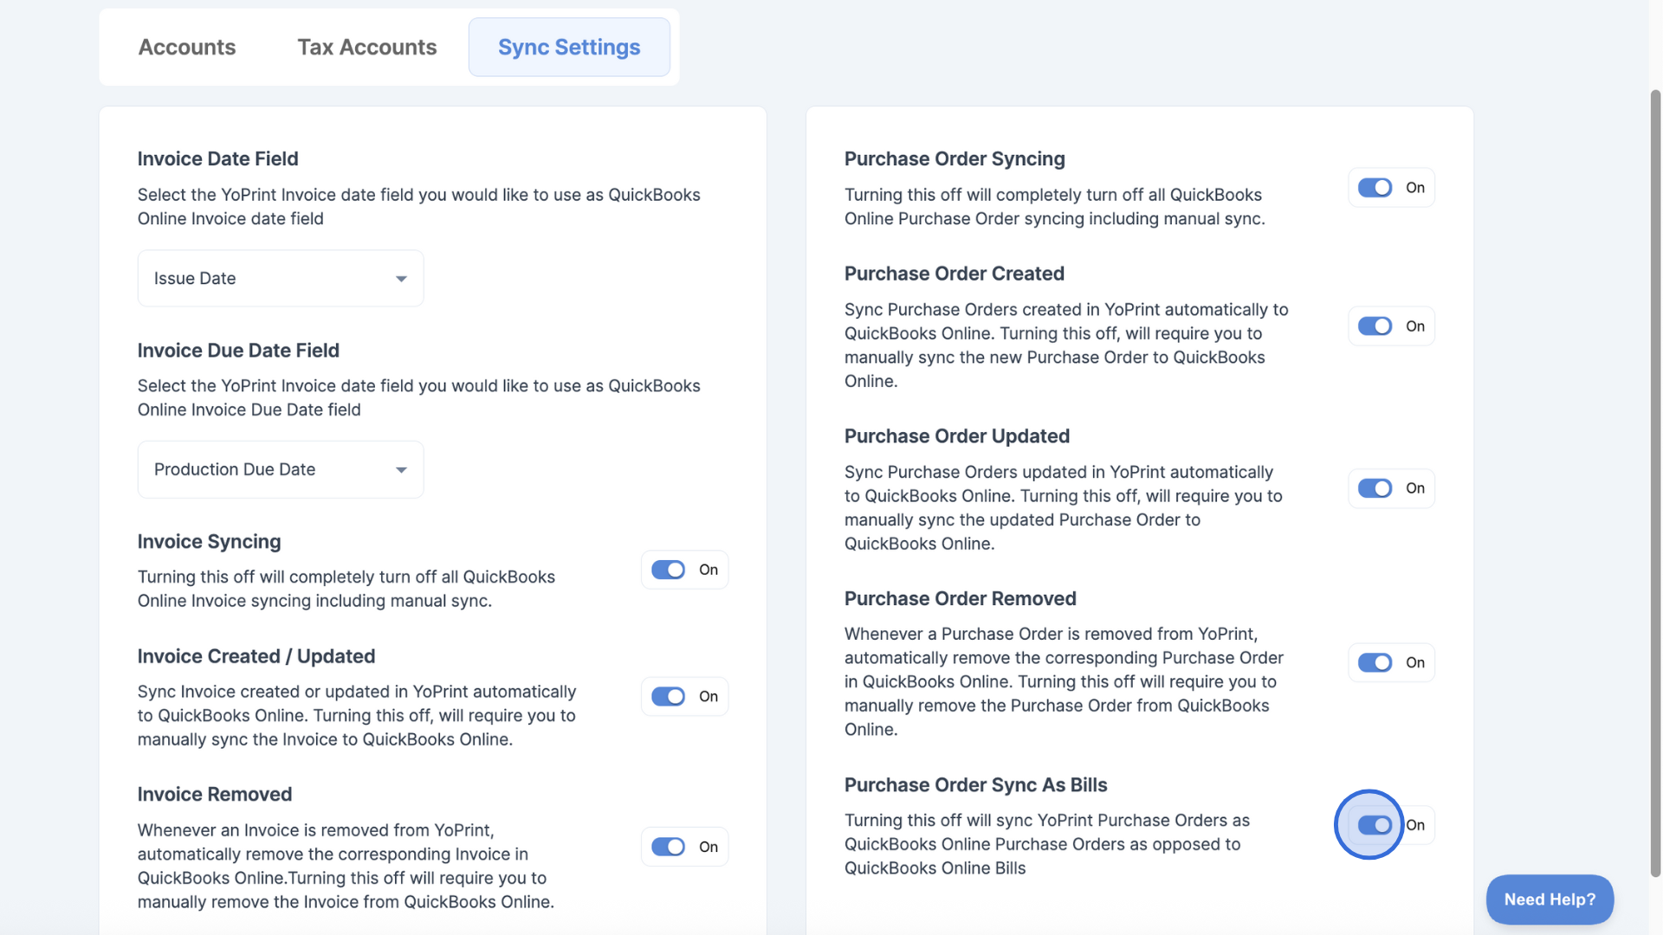Disable Purchase Order Syncing toggle
Viewport: 1663px width, 935px height.
1375,188
